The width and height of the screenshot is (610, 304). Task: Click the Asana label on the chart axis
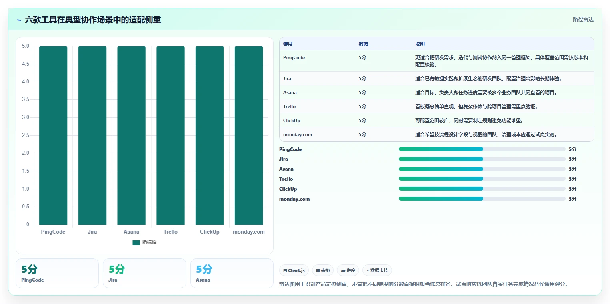(x=132, y=232)
